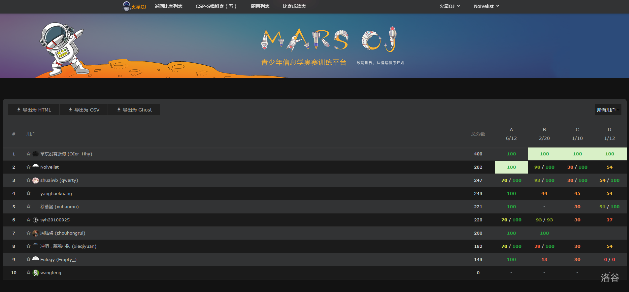Toggle star next to xieqiyuan row
Image resolution: width=629 pixels, height=292 pixels.
(x=29, y=246)
